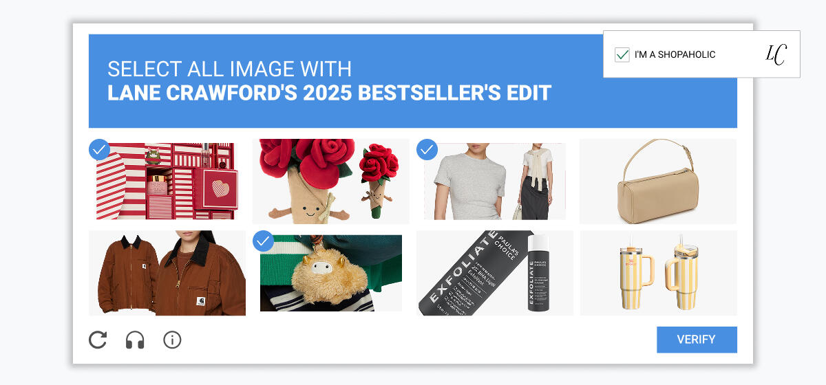
Task: Click the blue instruction banner
Action: tap(413, 81)
